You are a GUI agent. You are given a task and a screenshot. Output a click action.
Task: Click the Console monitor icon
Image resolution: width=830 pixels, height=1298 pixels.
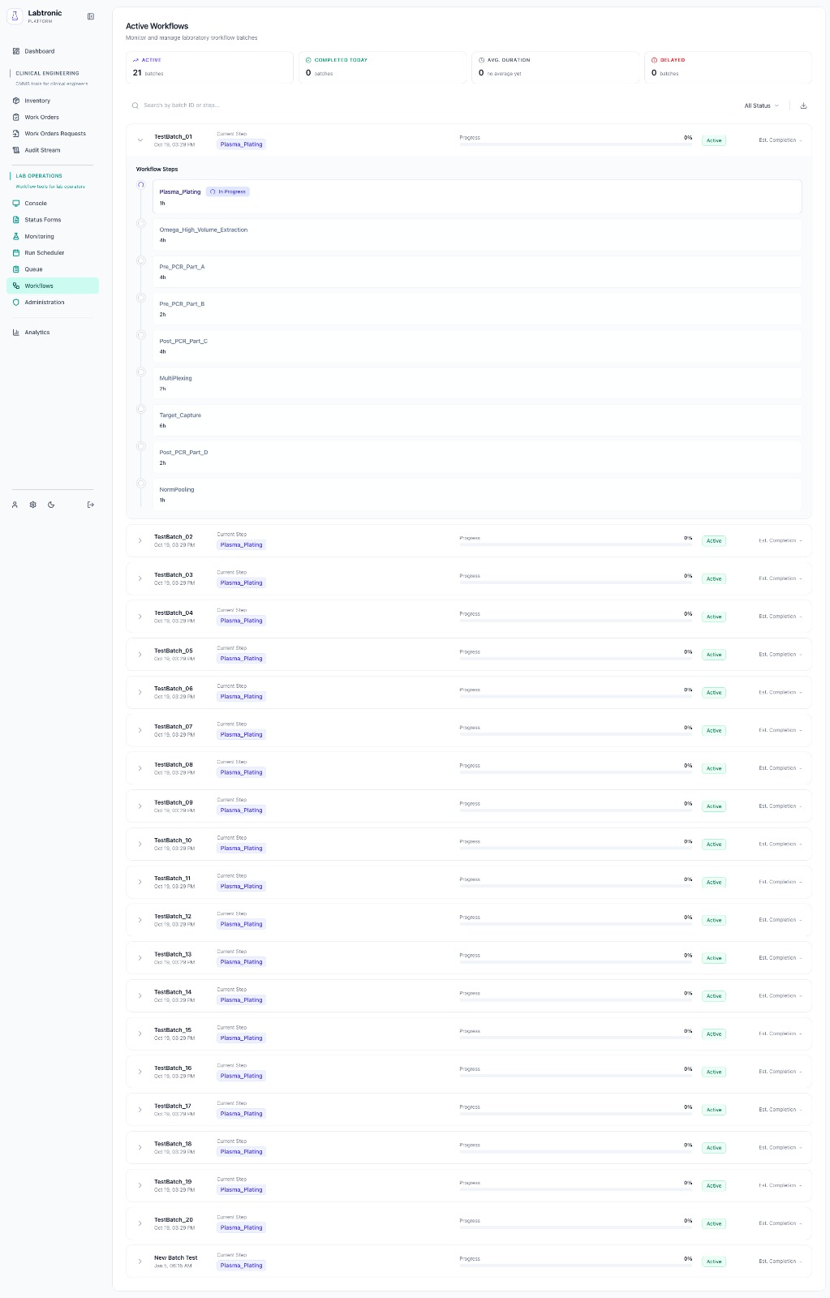tap(16, 204)
